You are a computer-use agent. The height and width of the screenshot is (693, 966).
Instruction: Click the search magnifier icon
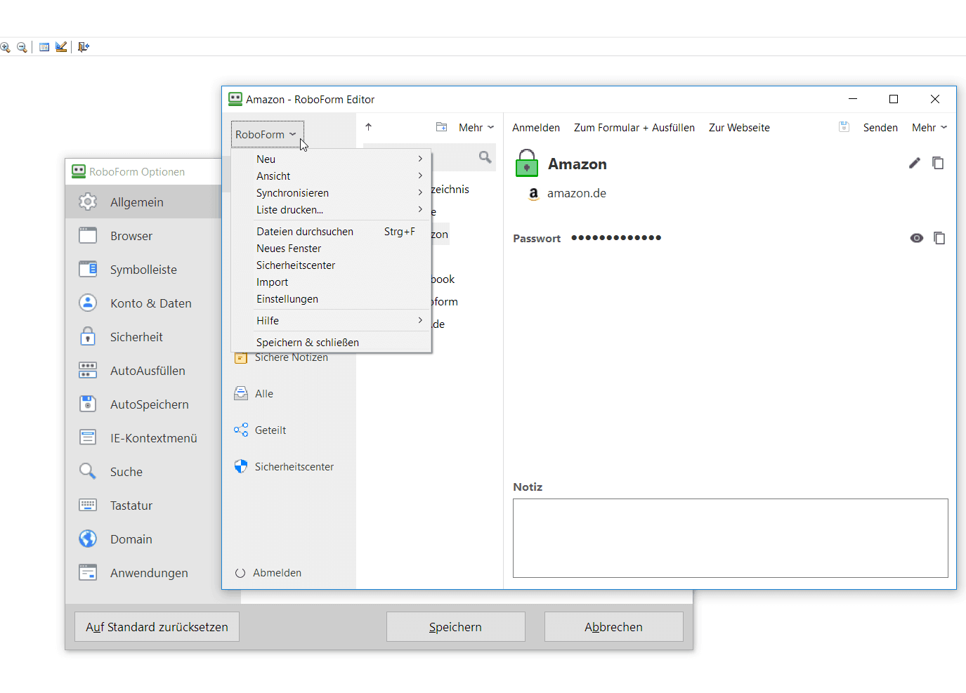(x=485, y=157)
